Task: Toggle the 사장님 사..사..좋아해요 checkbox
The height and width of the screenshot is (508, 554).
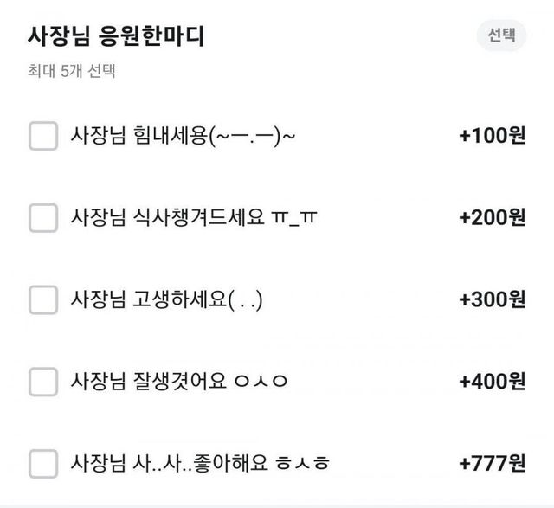Action: [x=43, y=463]
